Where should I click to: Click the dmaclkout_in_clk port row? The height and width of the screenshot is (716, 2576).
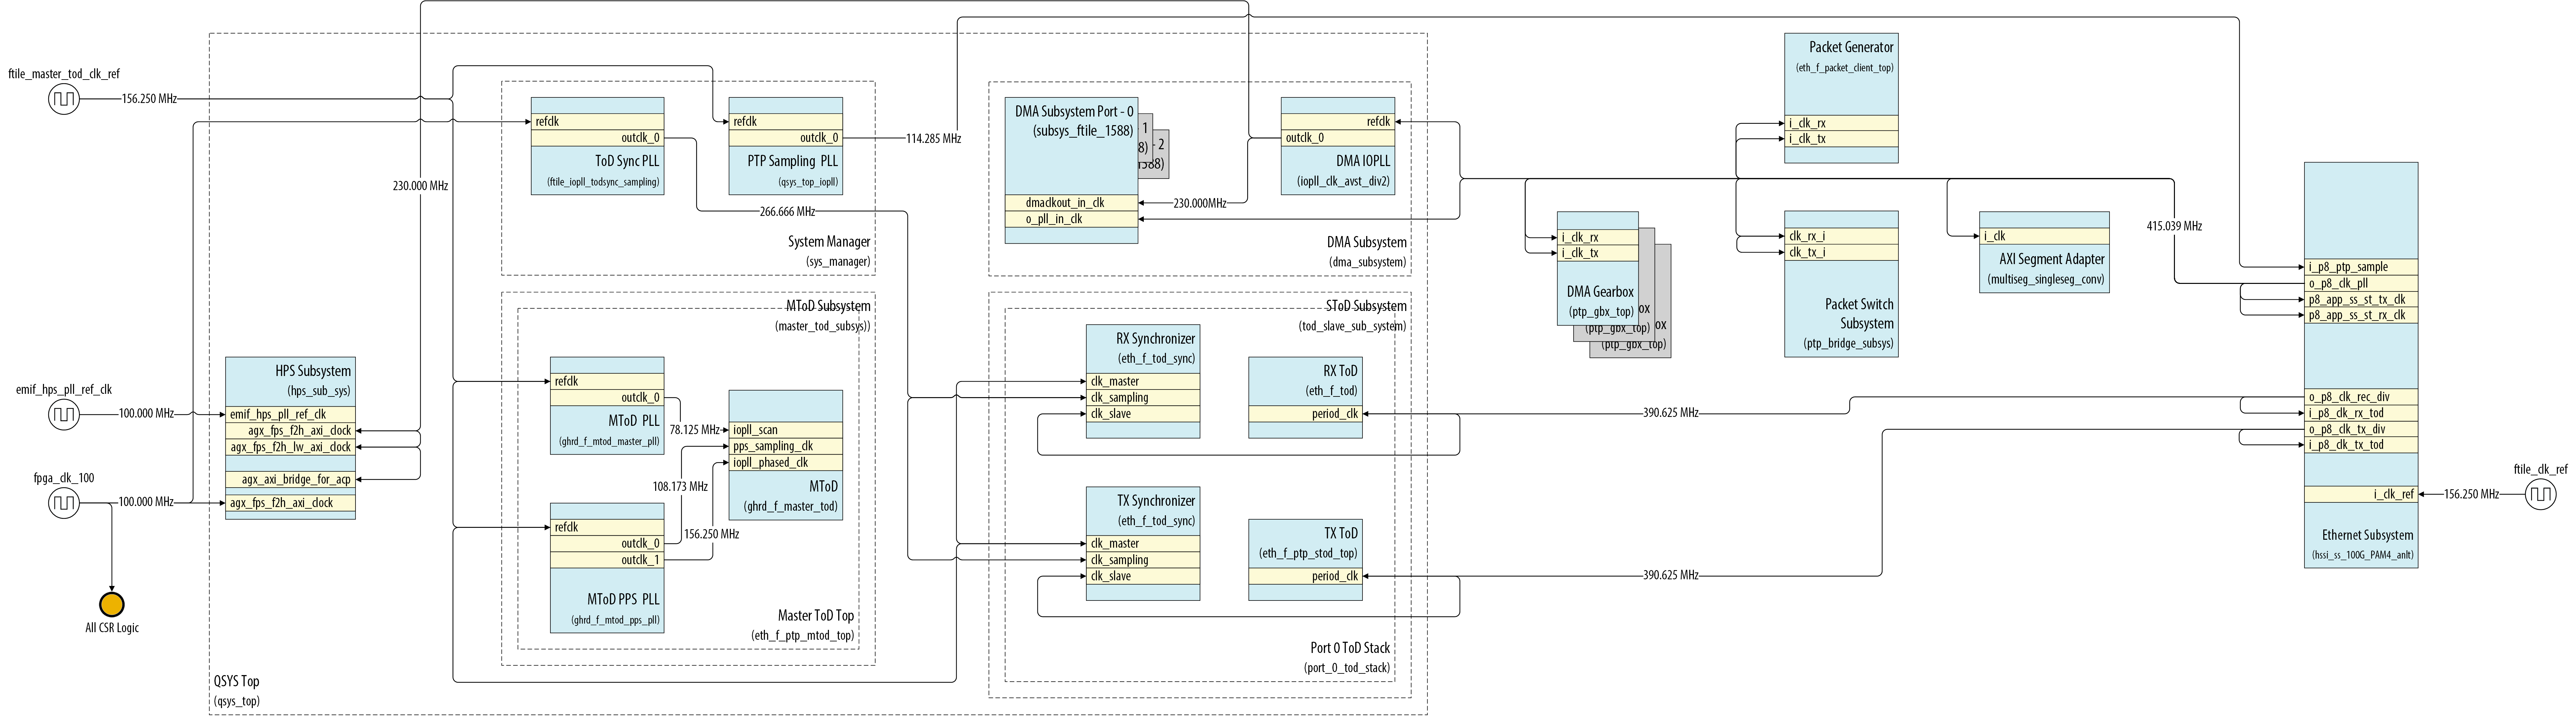[1070, 203]
